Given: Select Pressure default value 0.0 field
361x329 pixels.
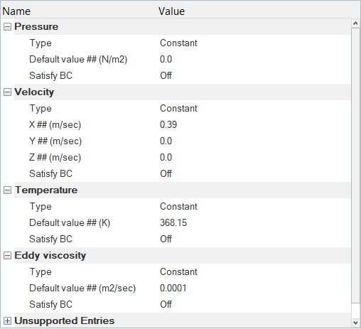Looking at the screenshot, I should 254,60.
